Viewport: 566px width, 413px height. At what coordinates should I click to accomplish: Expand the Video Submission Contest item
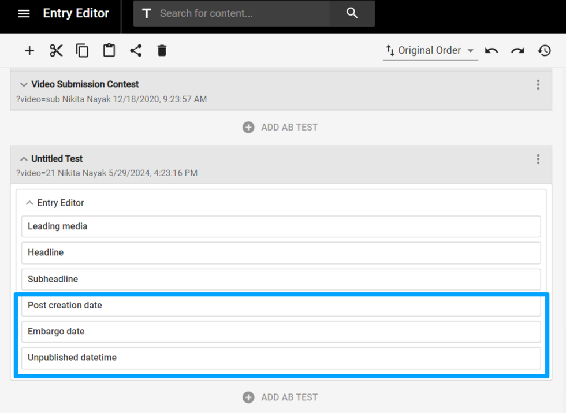24,85
